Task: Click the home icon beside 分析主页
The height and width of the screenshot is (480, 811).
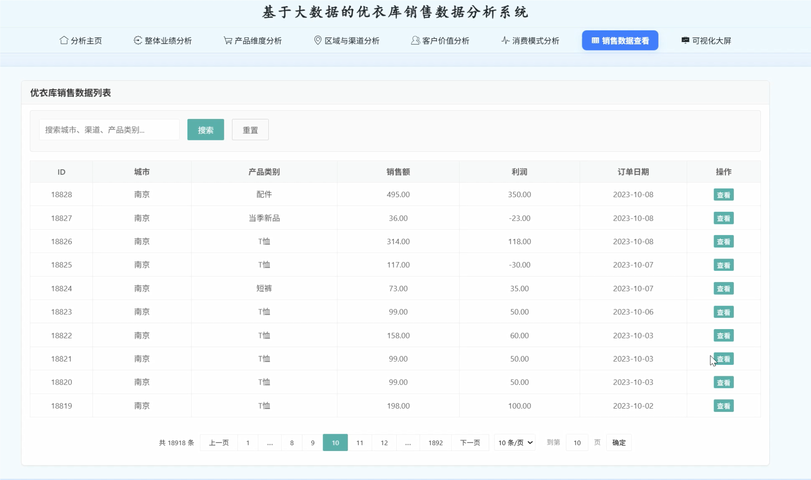Action: (64, 40)
